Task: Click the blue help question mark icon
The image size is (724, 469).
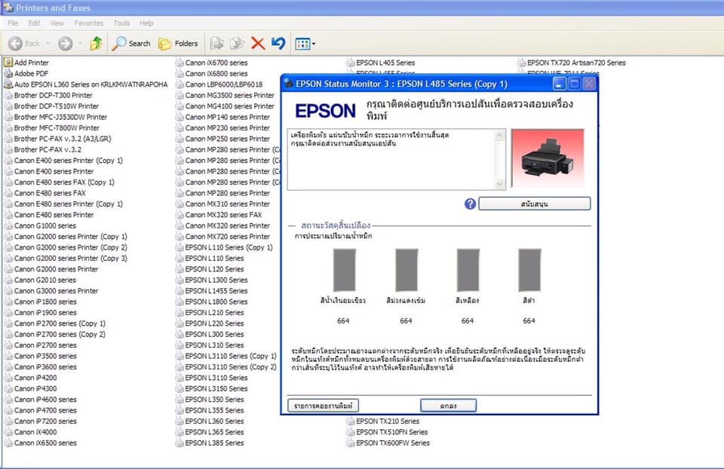Action: click(x=470, y=204)
